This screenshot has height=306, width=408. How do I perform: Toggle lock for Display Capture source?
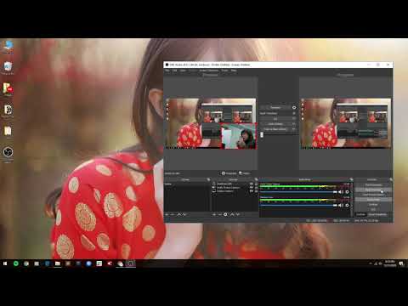pos(256,191)
